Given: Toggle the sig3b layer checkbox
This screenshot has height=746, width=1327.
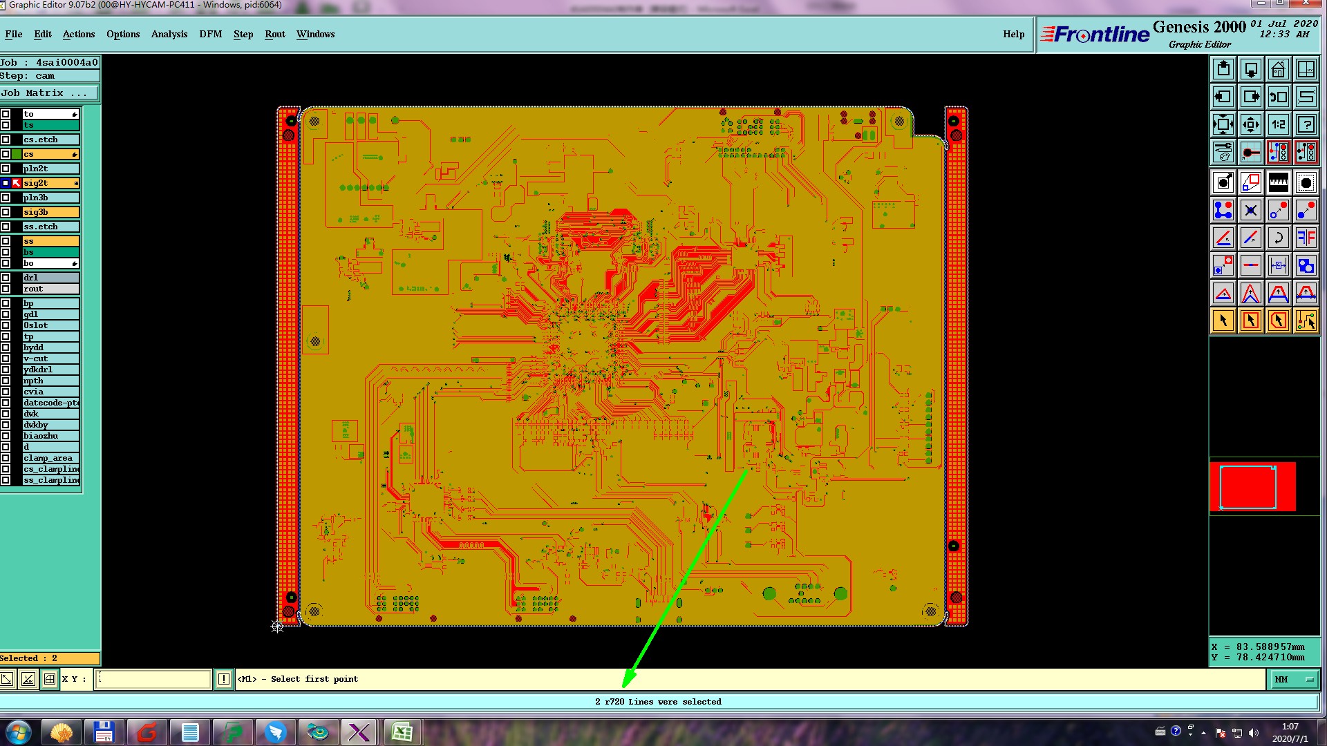Looking at the screenshot, I should pyautogui.click(x=6, y=212).
